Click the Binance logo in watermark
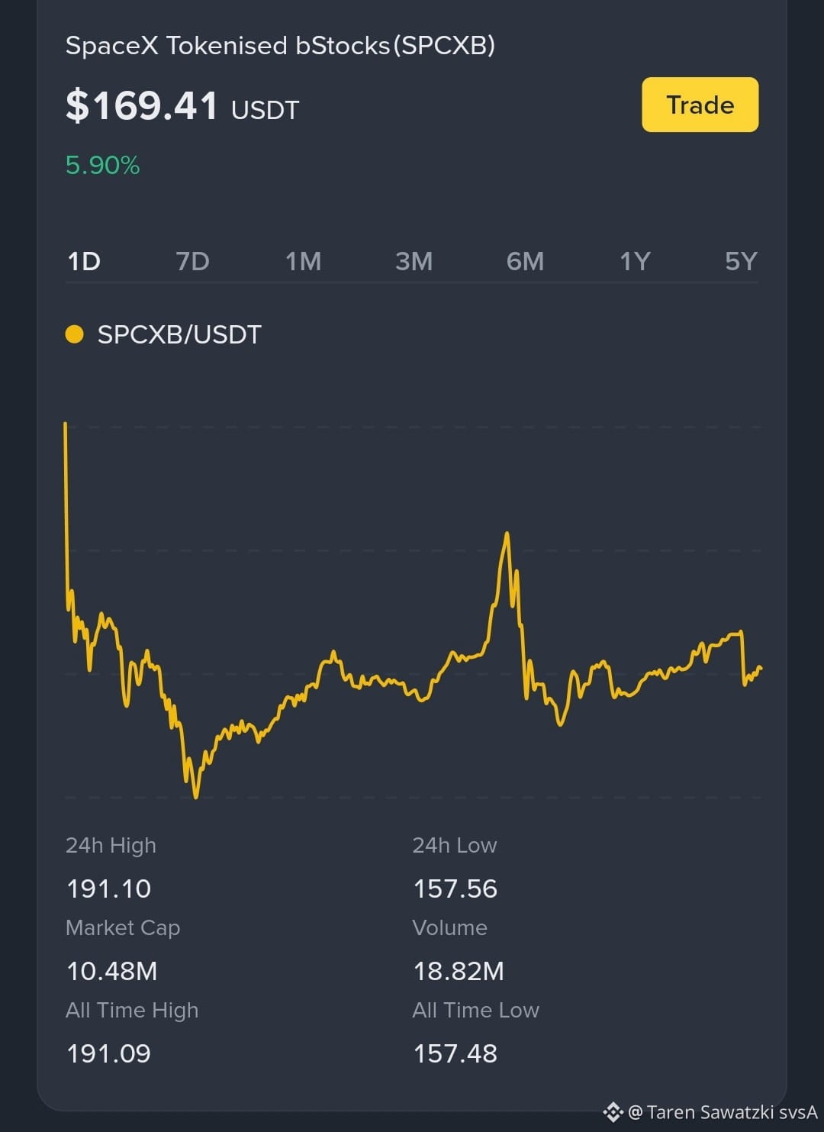 [x=613, y=1112]
